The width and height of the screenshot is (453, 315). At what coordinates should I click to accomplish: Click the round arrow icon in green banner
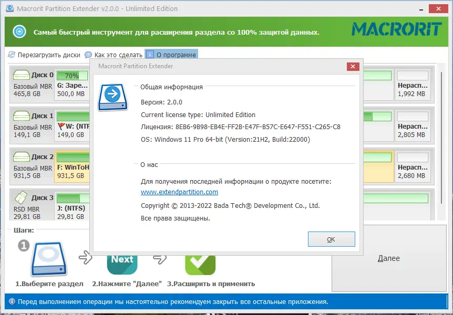coord(19,31)
